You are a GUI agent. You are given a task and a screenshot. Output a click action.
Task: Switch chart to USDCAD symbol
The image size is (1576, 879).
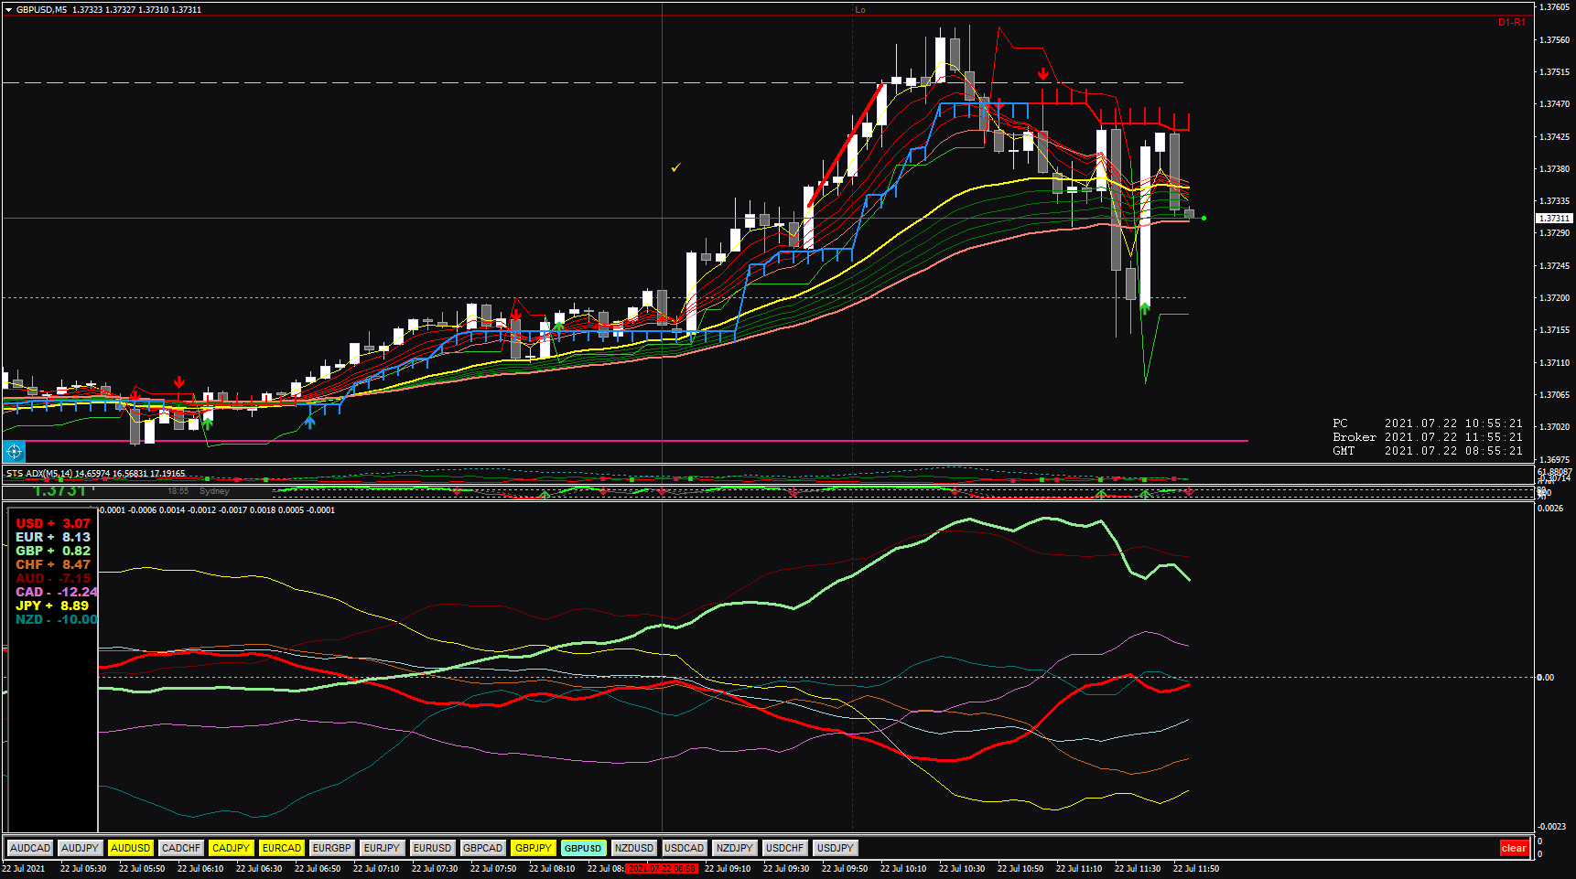[685, 848]
